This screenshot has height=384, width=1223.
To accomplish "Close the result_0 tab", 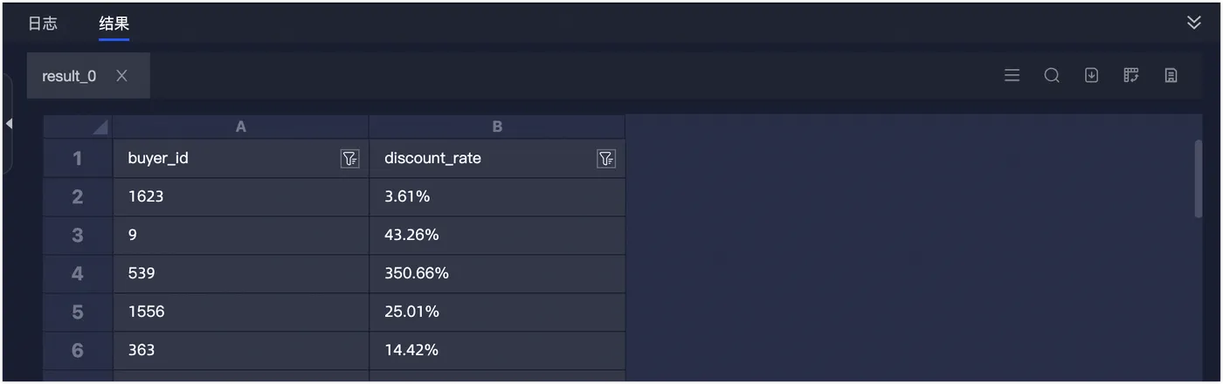I will coord(121,76).
